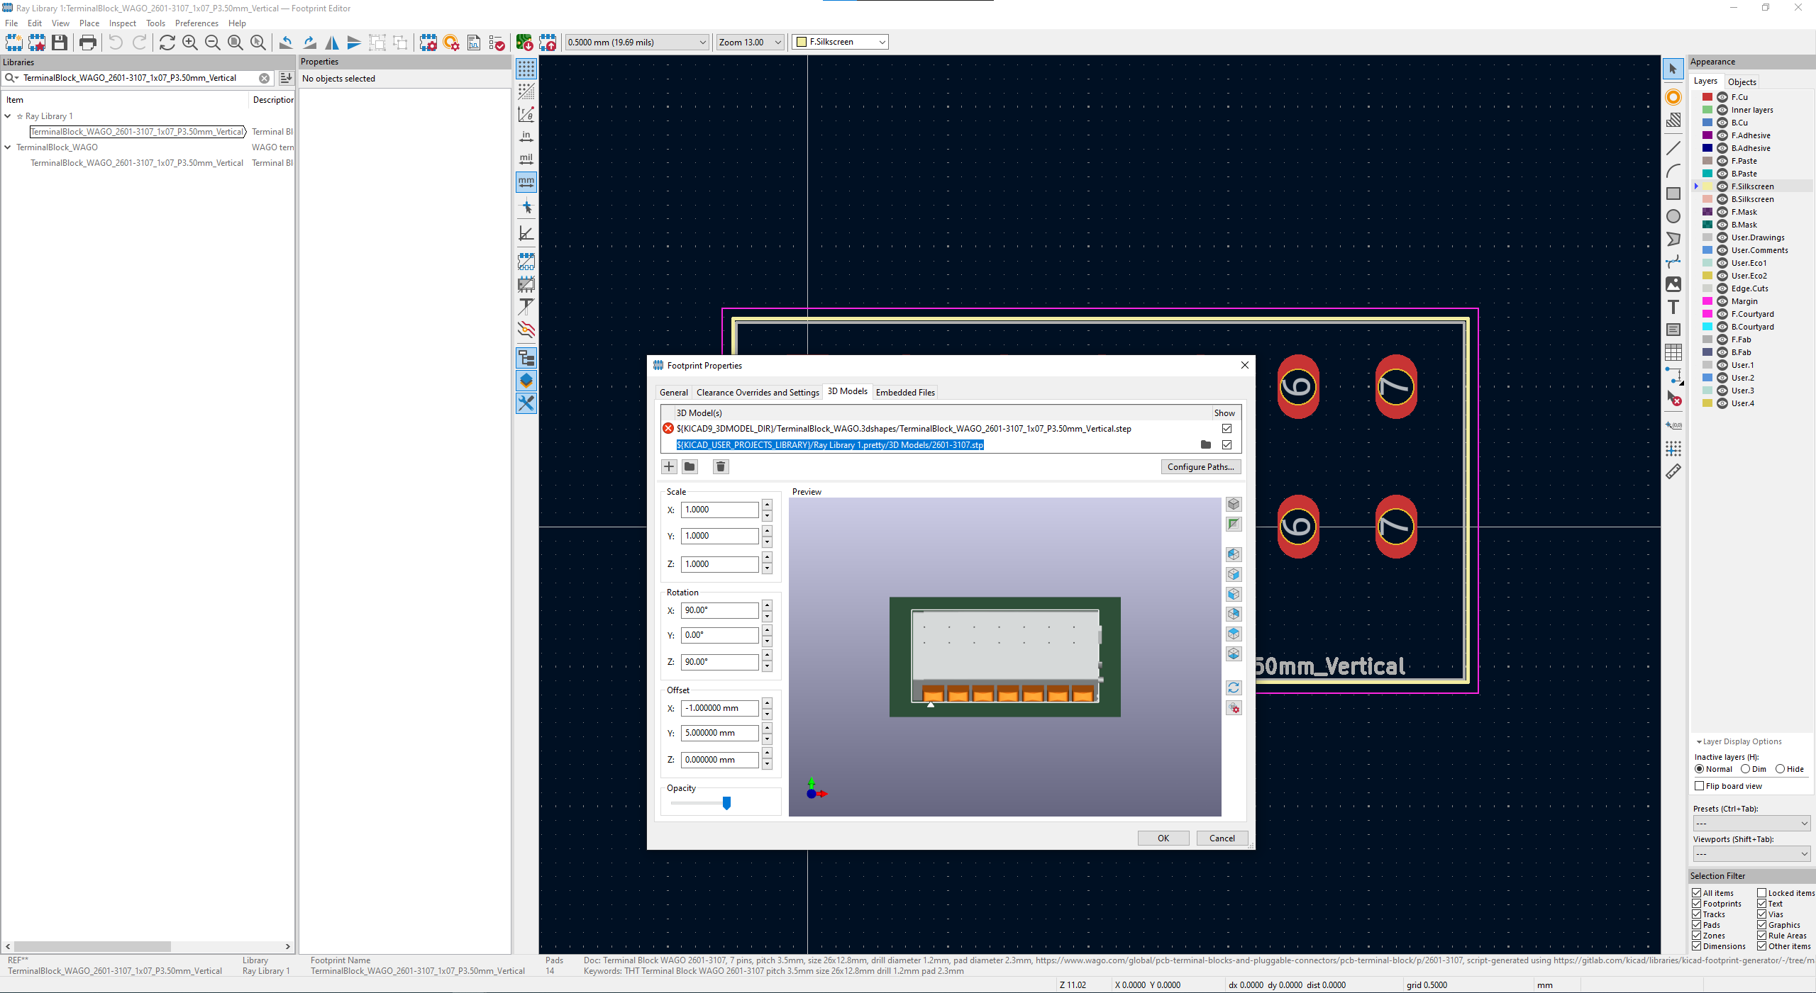The height and width of the screenshot is (993, 1816).
Task: Select the Measure ruler tool
Action: point(1673,471)
